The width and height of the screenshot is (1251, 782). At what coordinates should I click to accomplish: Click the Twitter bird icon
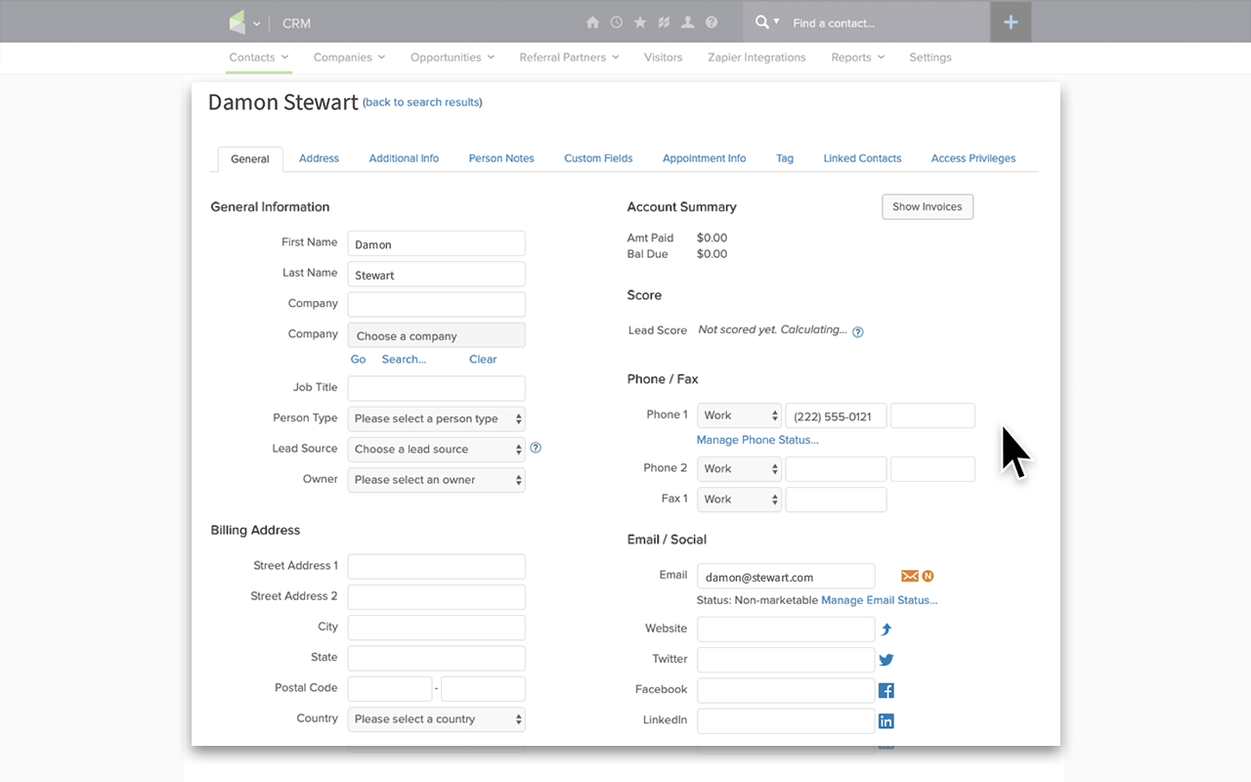(886, 660)
